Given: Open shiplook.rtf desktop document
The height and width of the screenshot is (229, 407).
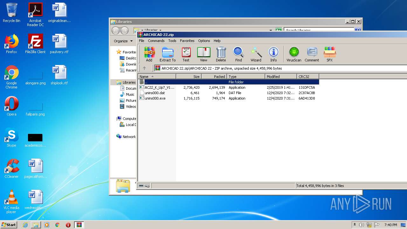Looking at the screenshot, I should [x=59, y=75].
